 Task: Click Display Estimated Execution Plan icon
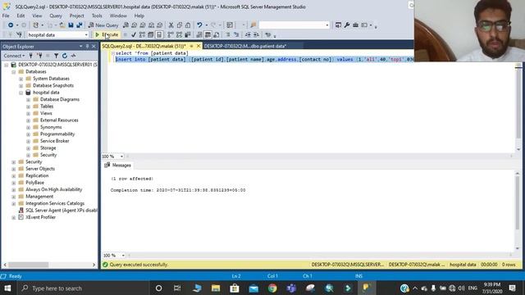tap(142, 34)
